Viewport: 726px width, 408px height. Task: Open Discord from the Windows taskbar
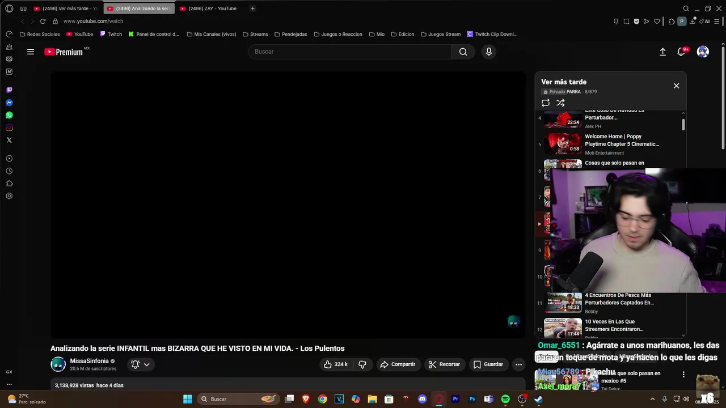(422, 399)
